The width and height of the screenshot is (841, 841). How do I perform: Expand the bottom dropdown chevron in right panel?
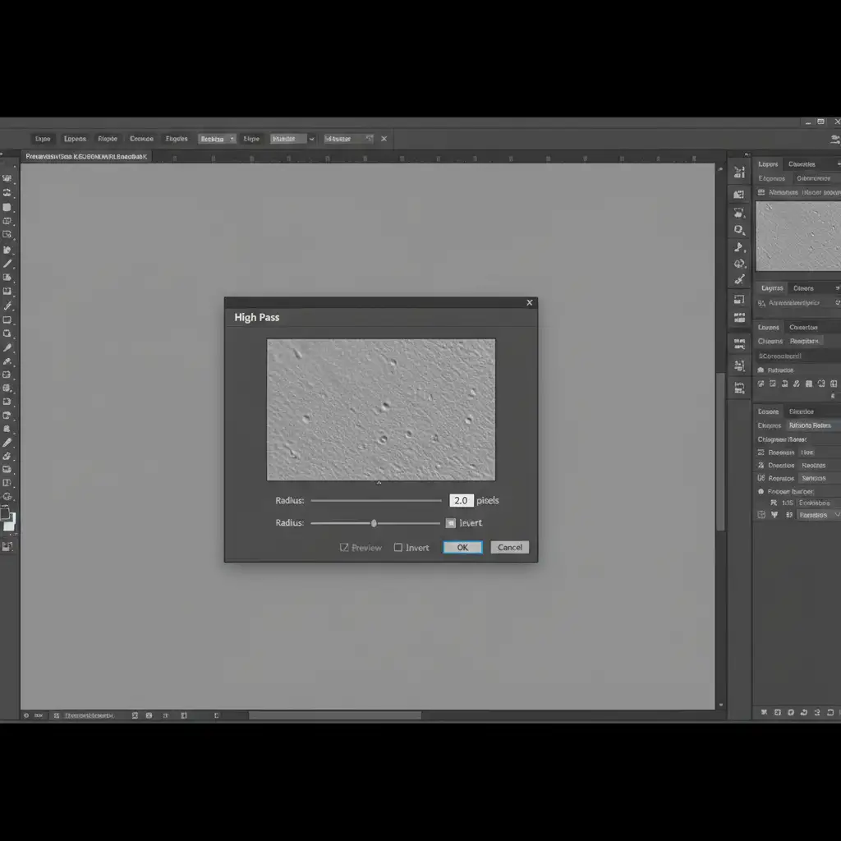coord(836,515)
